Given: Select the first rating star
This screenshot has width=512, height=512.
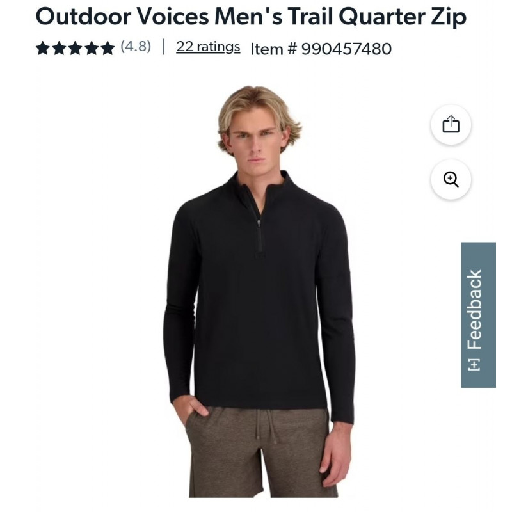Looking at the screenshot, I should tap(42, 48).
